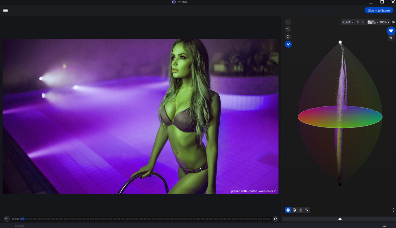
Task: Toggle the blue rotate view tool
Action: [x=288, y=44]
